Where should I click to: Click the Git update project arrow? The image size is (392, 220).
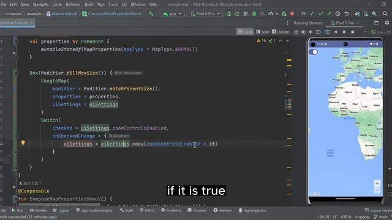coord(312,13)
